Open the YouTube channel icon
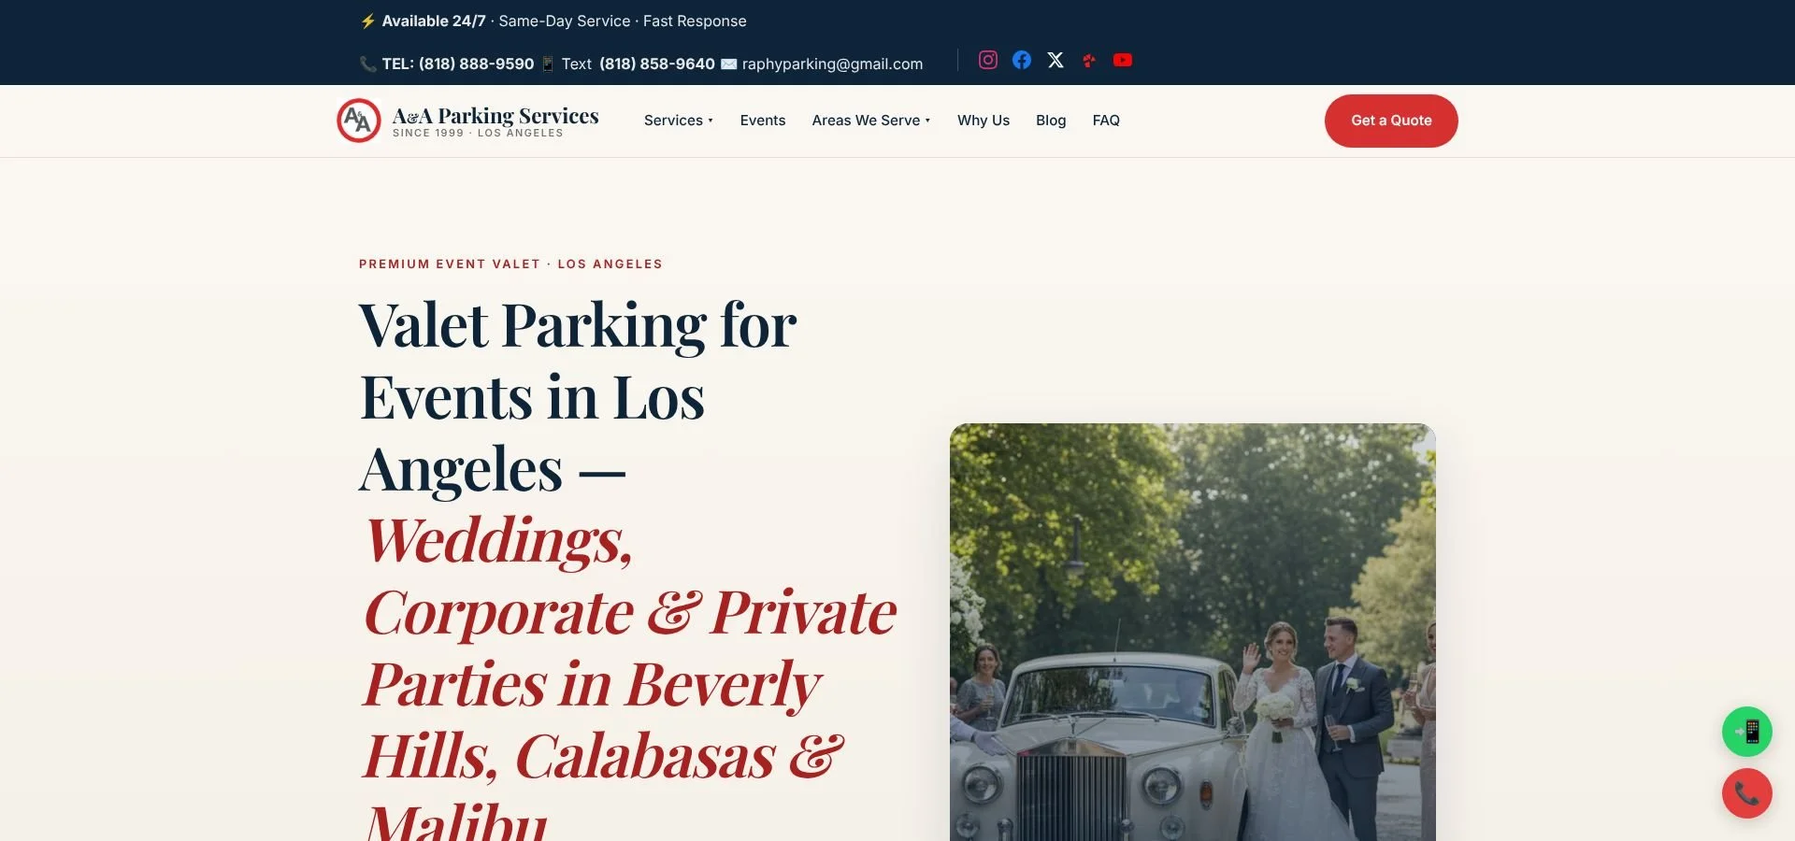The height and width of the screenshot is (841, 1795). (1123, 60)
